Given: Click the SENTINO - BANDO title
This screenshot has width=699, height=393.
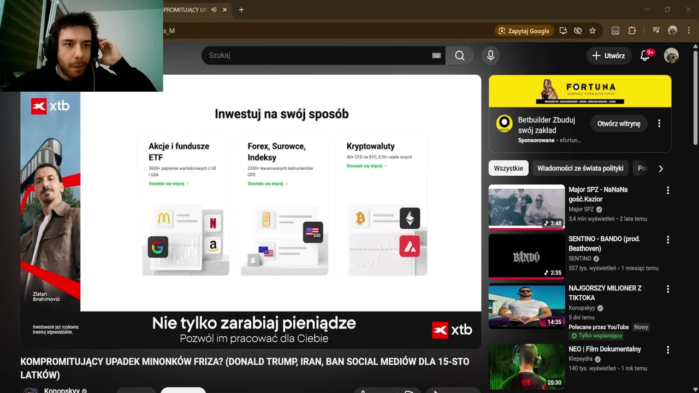Looking at the screenshot, I should point(604,243).
